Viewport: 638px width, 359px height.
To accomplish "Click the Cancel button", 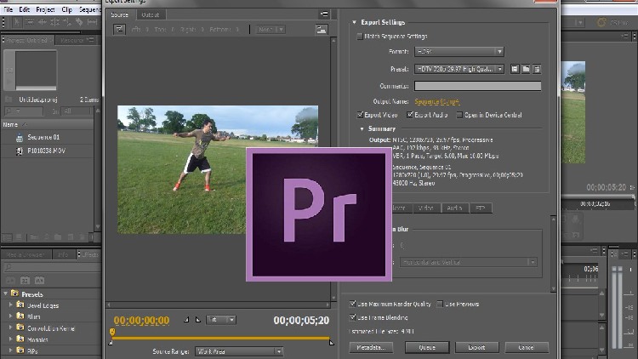I will tap(526, 347).
